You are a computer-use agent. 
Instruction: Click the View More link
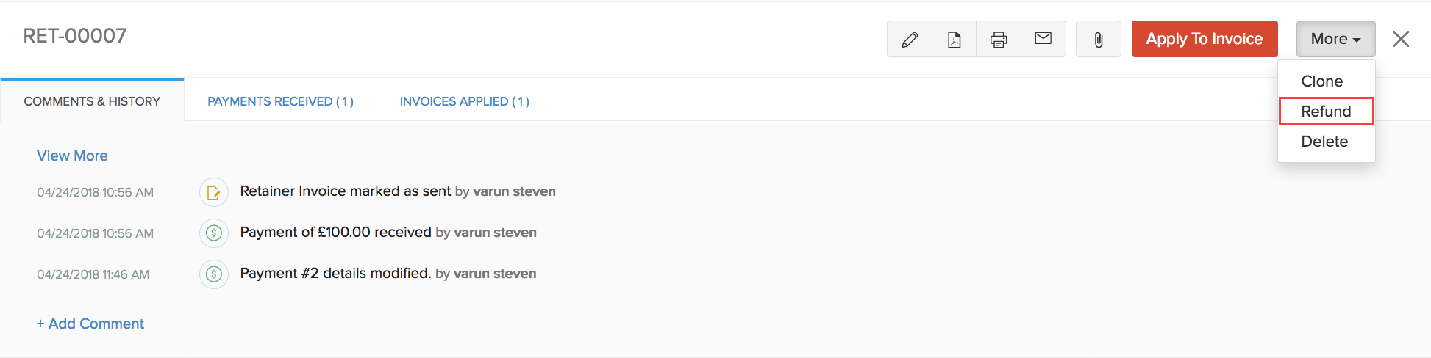72,156
